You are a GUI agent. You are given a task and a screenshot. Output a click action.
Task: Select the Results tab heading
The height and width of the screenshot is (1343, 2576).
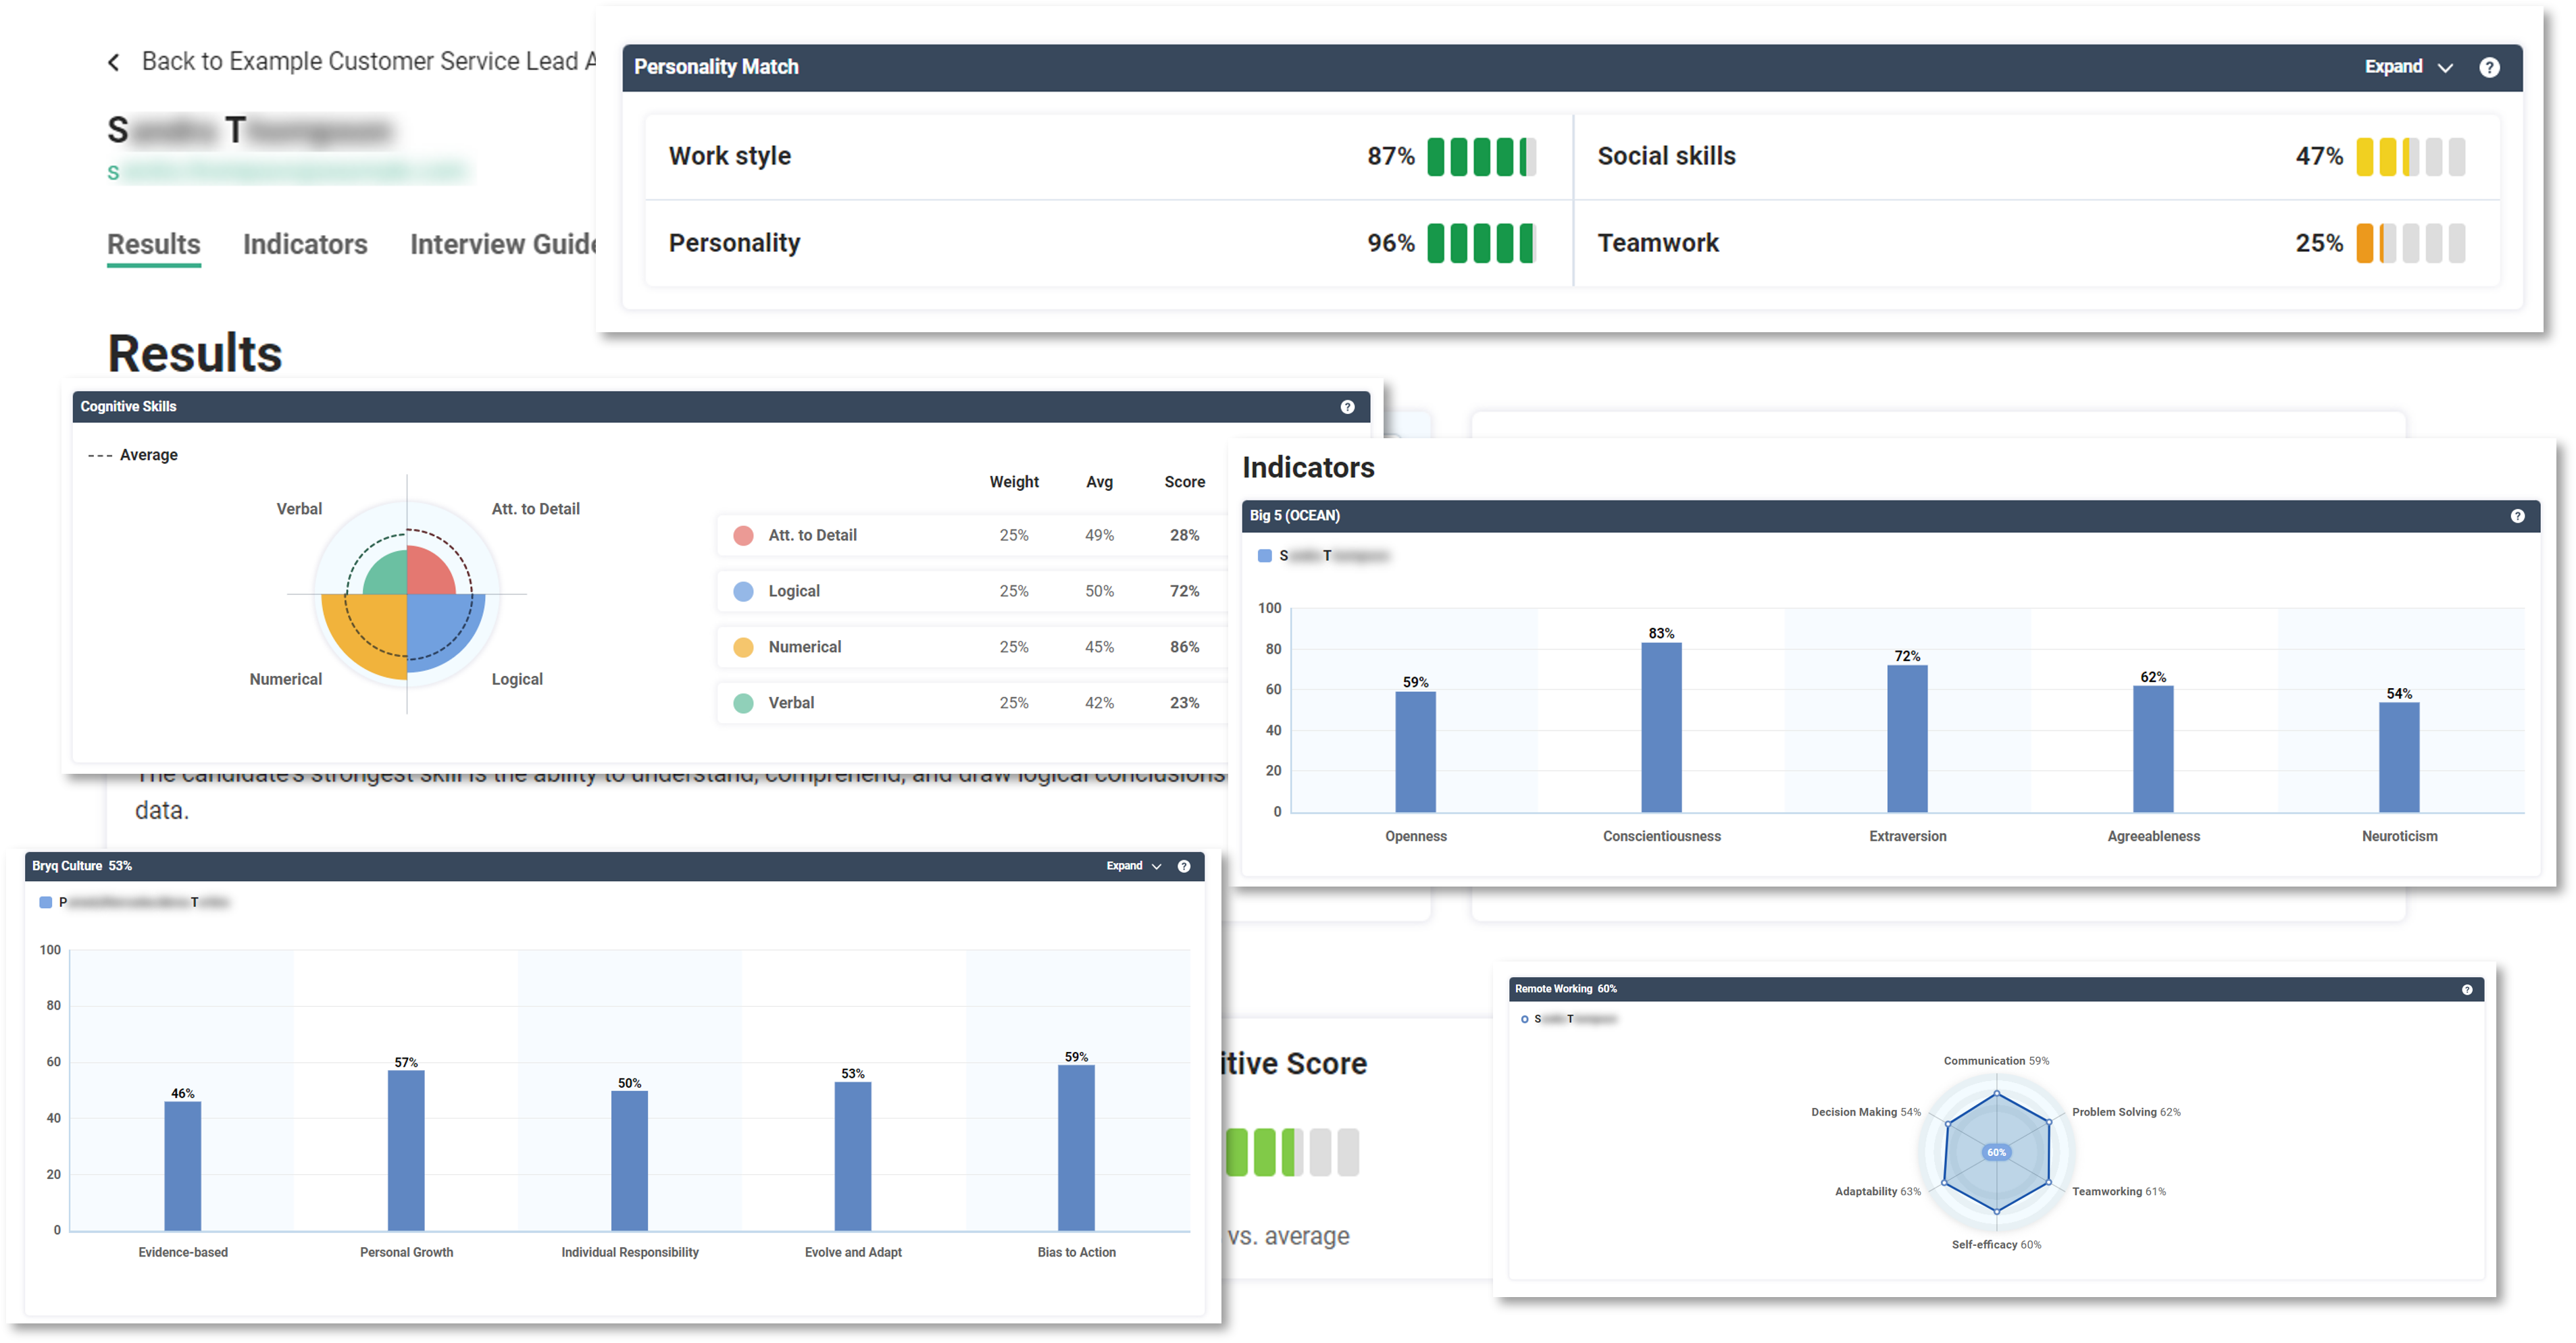(153, 244)
